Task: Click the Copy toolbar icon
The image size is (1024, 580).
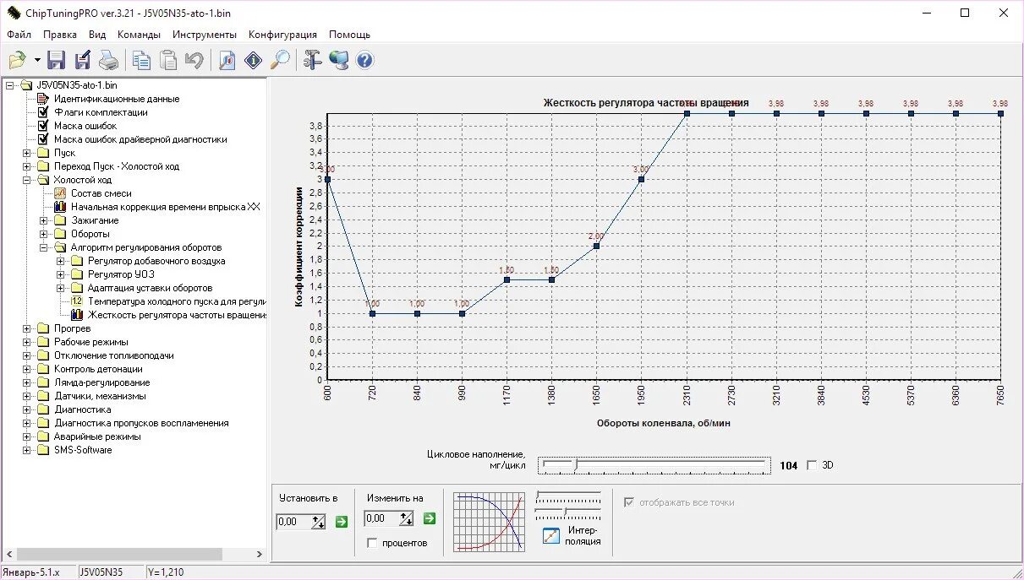Action: 141,60
